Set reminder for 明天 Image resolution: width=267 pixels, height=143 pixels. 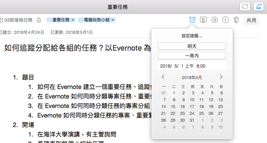click(x=192, y=46)
